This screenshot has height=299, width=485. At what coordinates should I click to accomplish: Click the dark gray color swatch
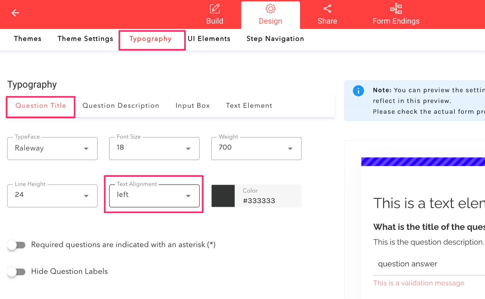(x=223, y=196)
